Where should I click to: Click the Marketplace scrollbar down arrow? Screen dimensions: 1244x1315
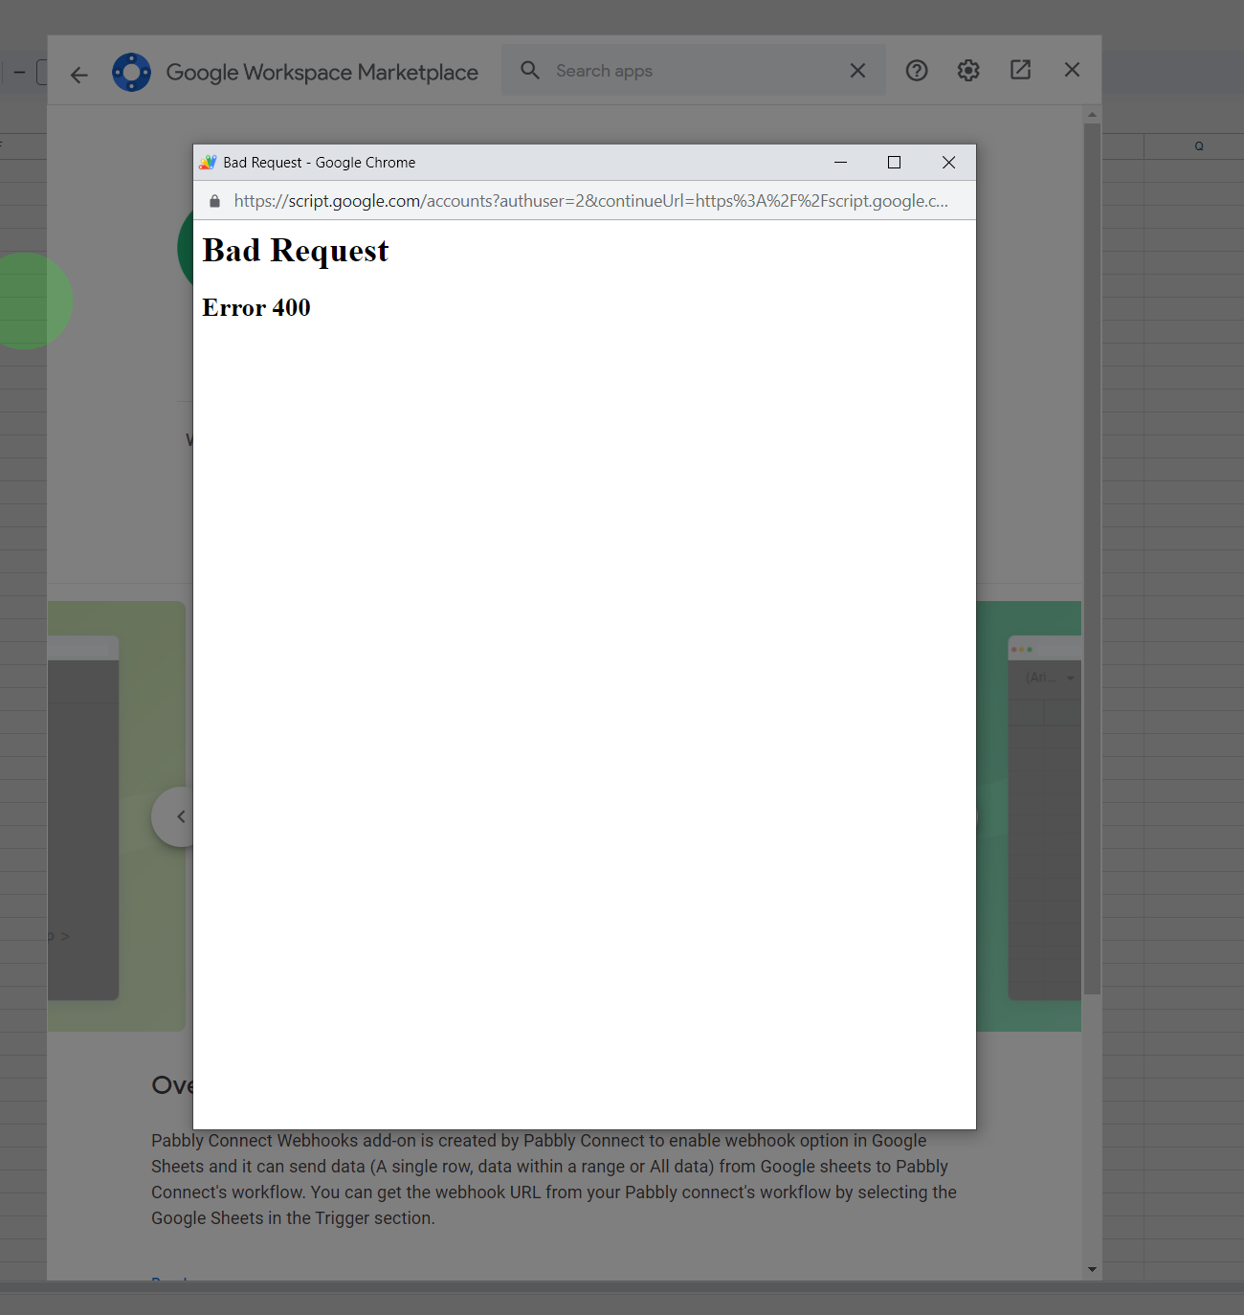click(1092, 1269)
